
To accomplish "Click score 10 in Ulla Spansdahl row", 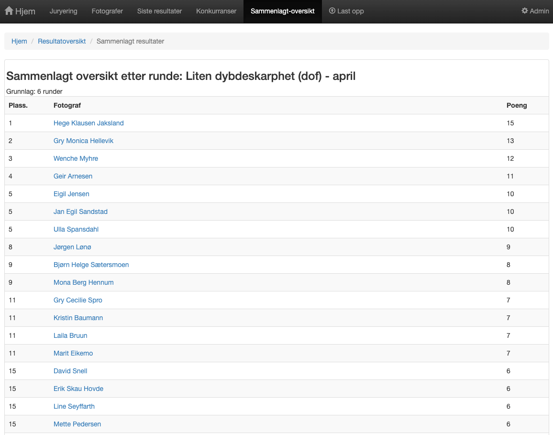I will tap(510, 229).
